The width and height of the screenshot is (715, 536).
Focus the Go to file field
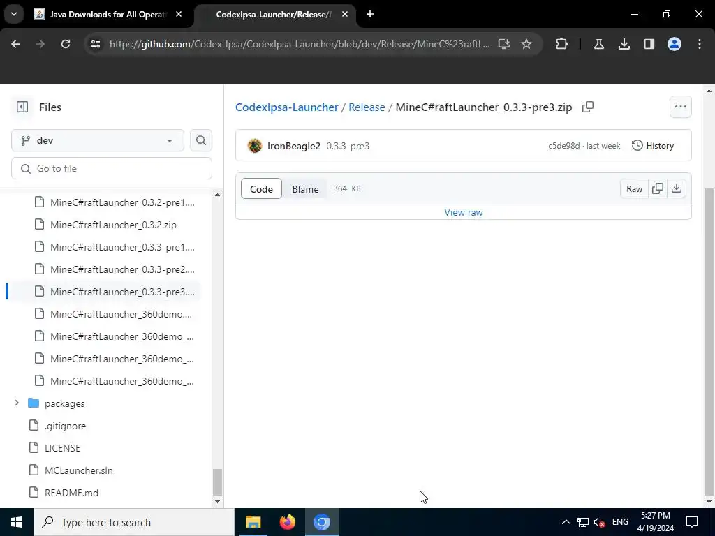tap(112, 169)
